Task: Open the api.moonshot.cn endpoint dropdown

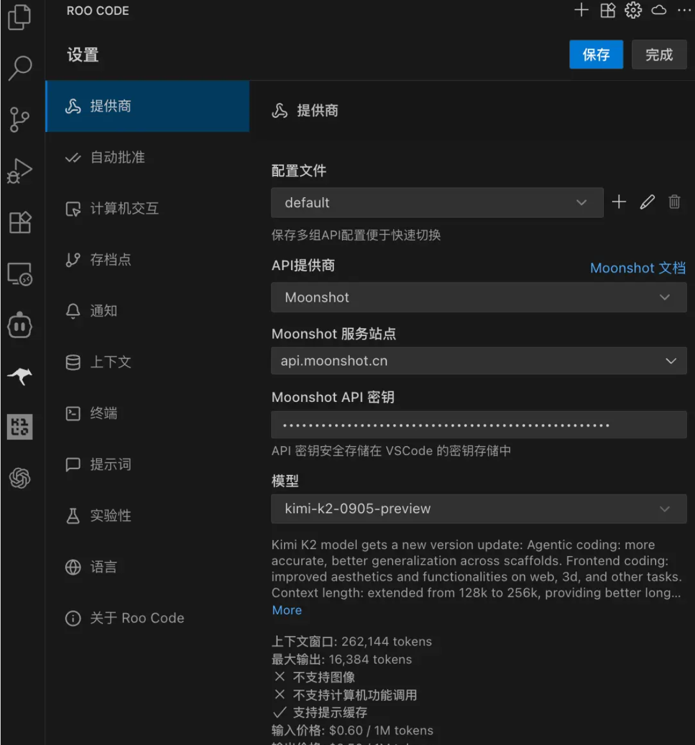Action: [479, 361]
